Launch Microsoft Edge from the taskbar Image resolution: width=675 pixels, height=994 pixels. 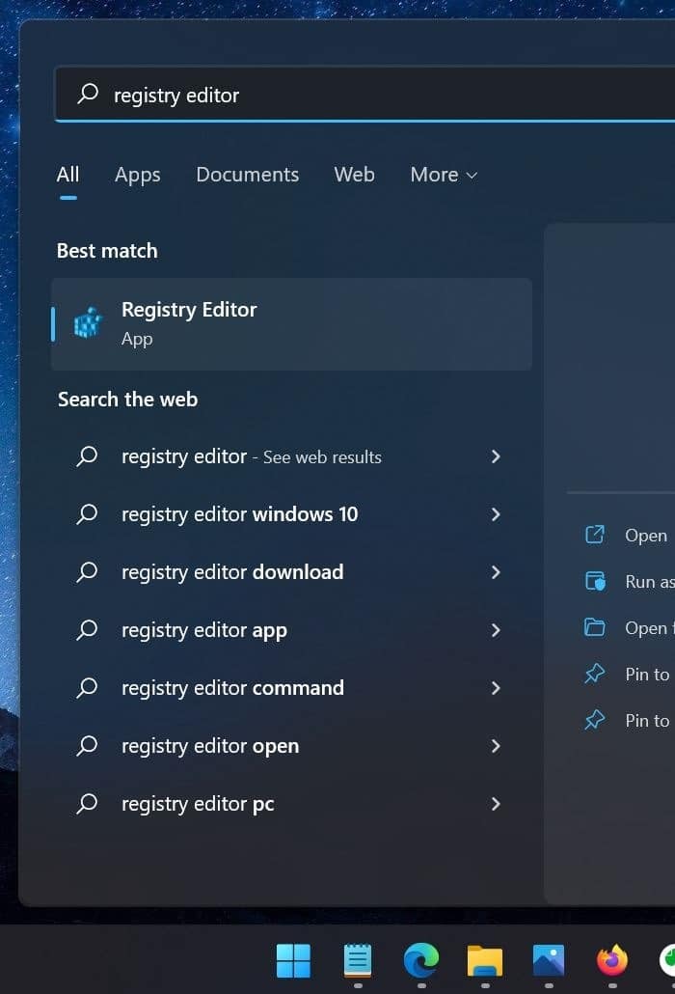[x=421, y=960]
